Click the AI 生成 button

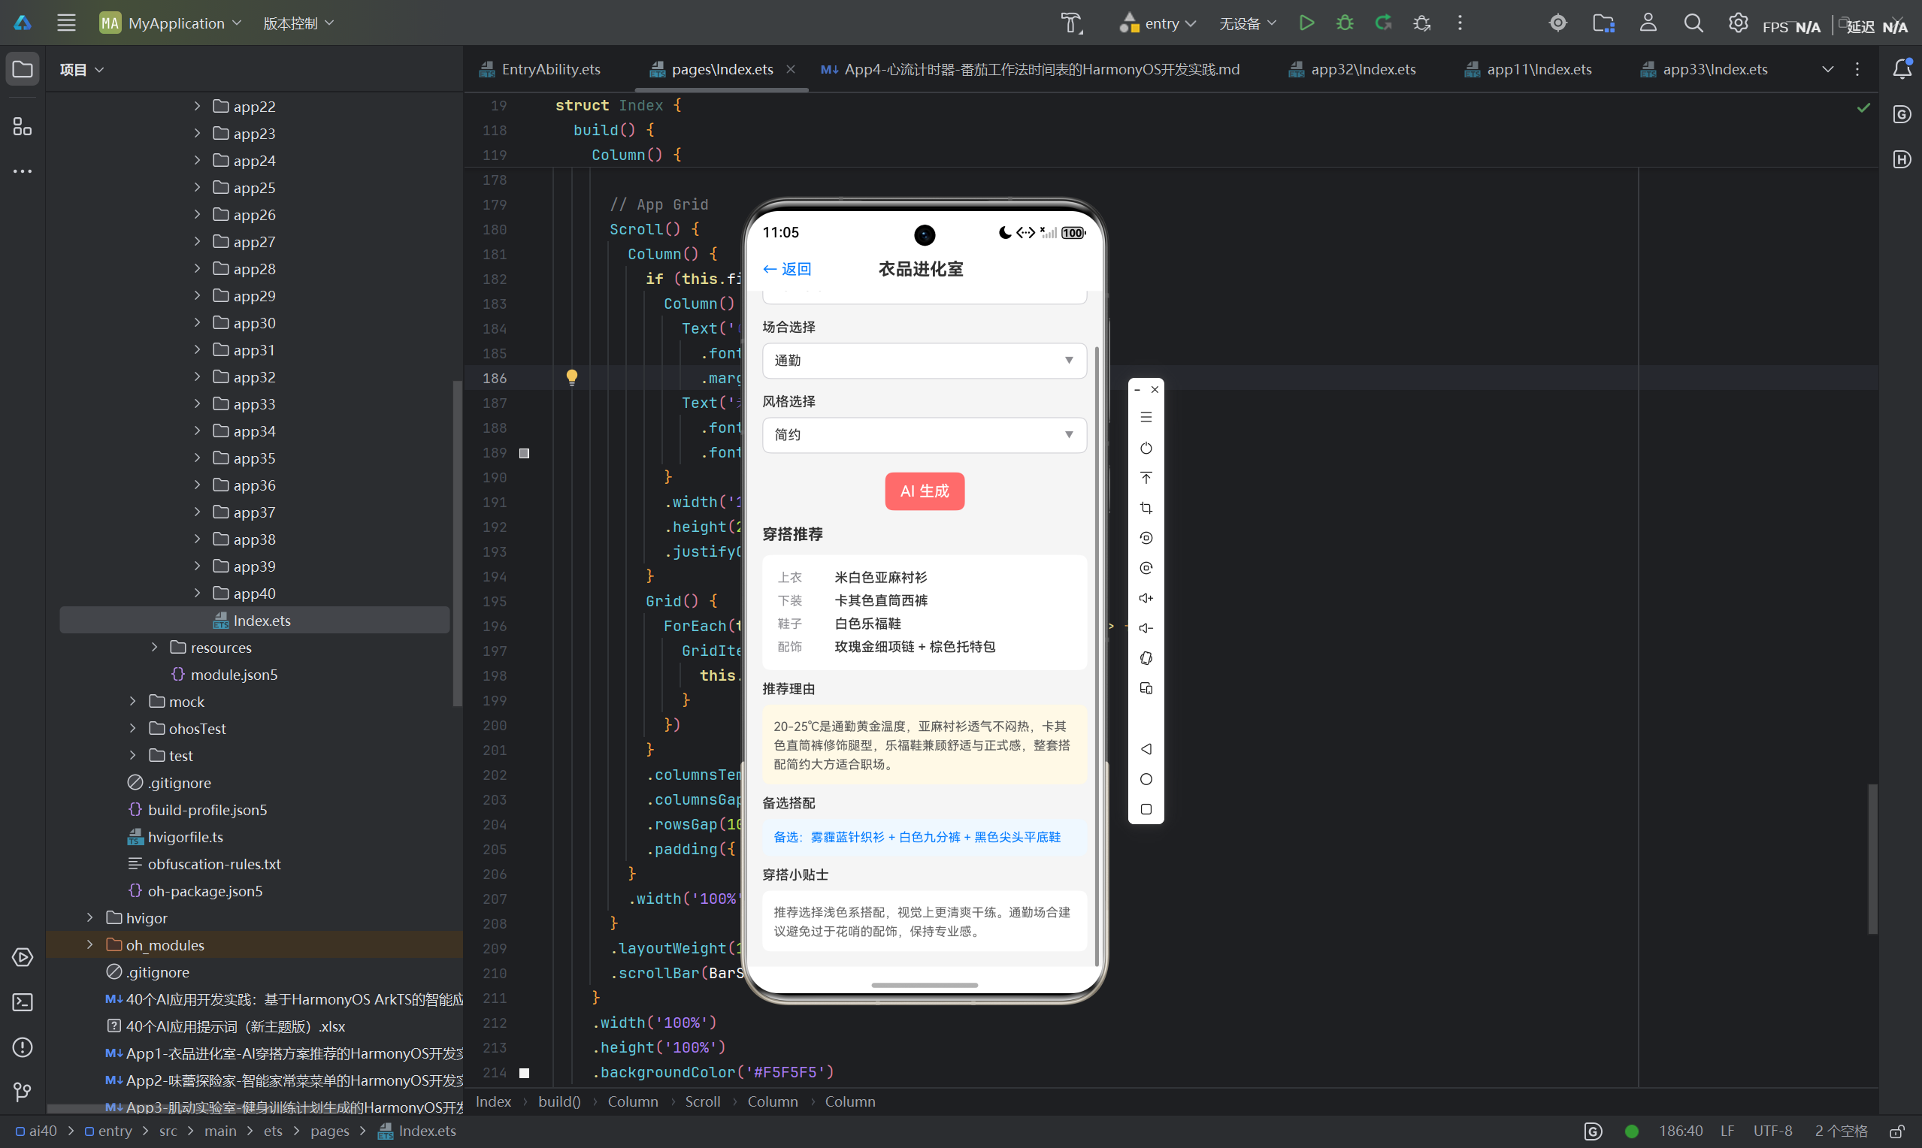pos(925,491)
